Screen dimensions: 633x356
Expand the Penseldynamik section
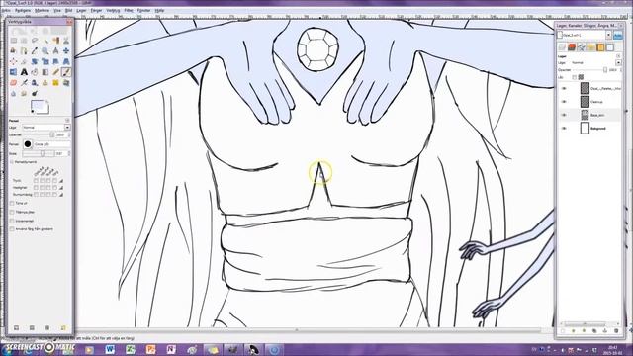[x=12, y=162]
